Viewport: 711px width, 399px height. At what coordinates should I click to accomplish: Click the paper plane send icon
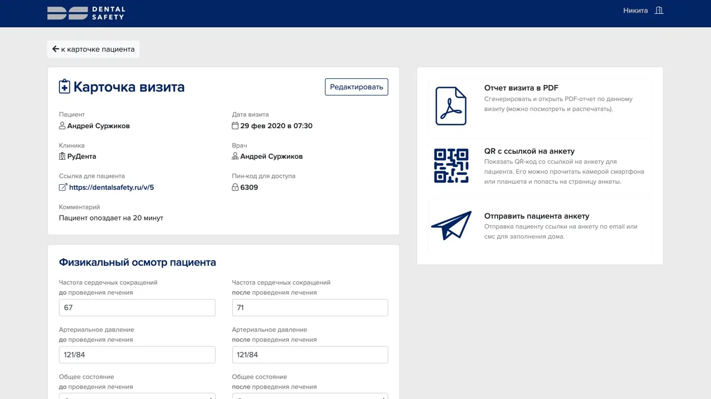click(x=451, y=226)
